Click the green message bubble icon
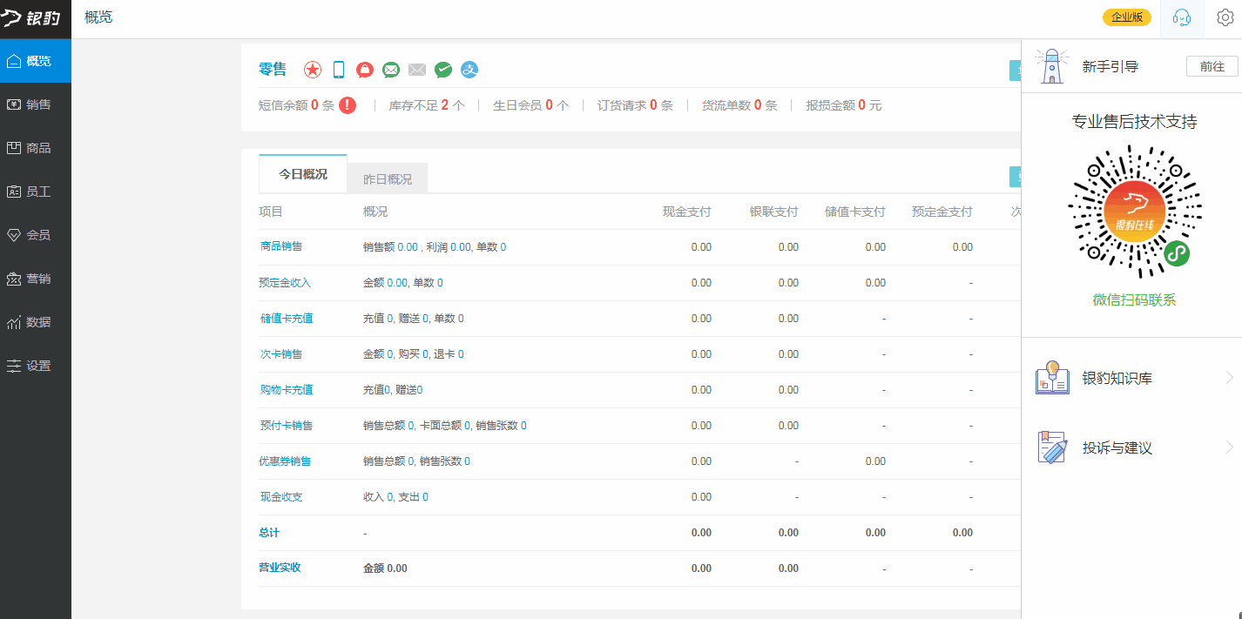This screenshot has height=619, width=1242. click(x=391, y=70)
